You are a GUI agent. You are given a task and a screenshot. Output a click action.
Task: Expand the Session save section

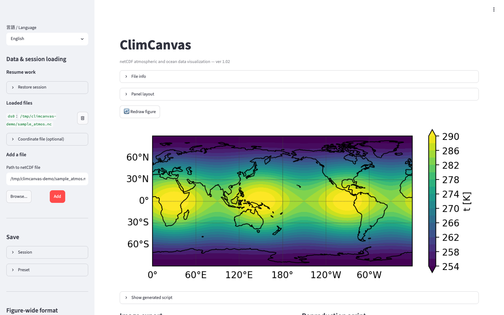[47, 252]
